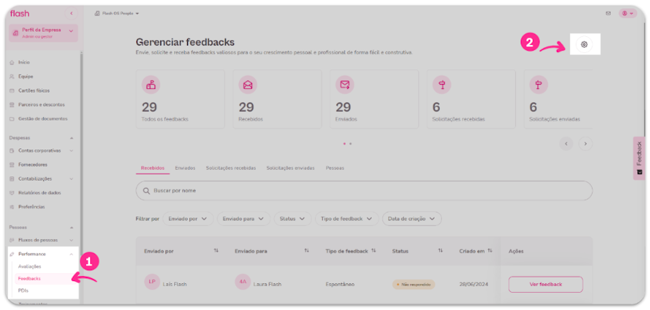
Task: Click the Início home icon
Action: [12, 62]
